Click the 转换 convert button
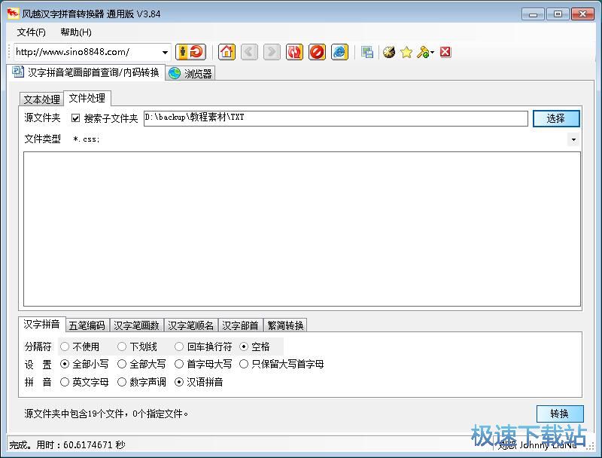602x458 pixels. tap(560, 414)
